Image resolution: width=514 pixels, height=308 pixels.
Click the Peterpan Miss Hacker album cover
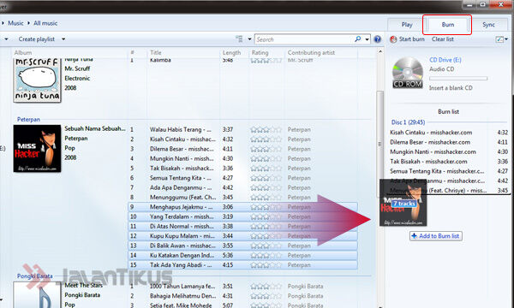coord(37,148)
